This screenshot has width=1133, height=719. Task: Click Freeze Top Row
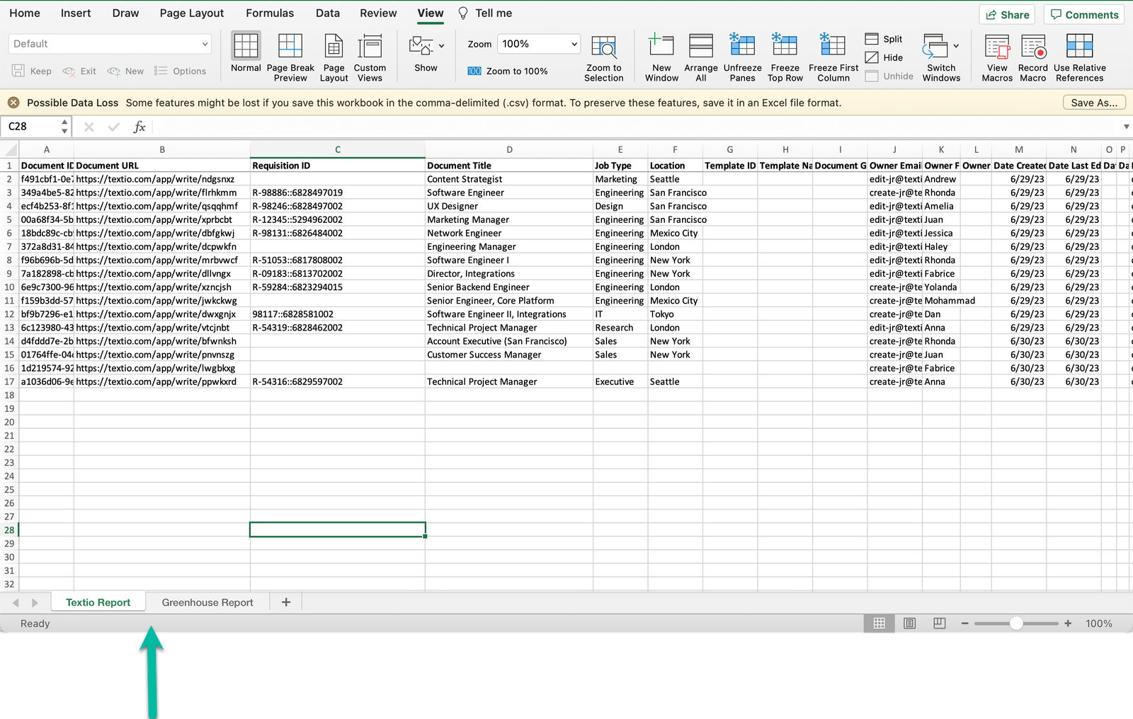tap(785, 57)
